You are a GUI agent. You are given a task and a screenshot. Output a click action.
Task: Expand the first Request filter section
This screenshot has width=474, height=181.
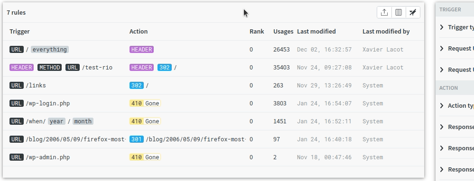(x=456, y=49)
